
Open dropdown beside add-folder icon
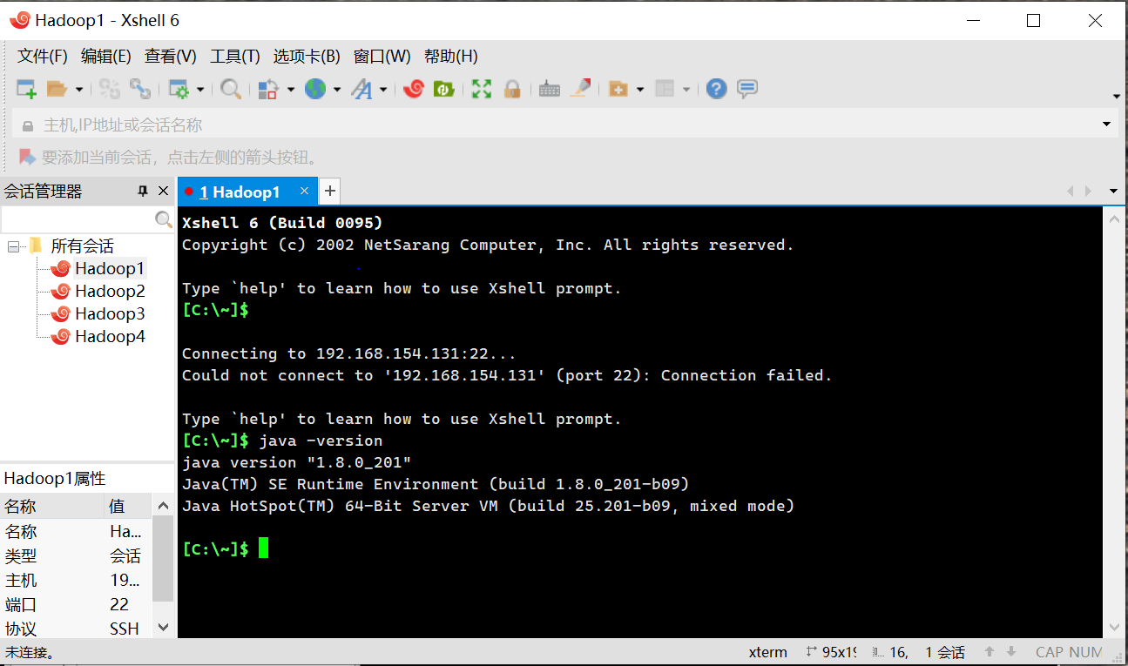[640, 89]
